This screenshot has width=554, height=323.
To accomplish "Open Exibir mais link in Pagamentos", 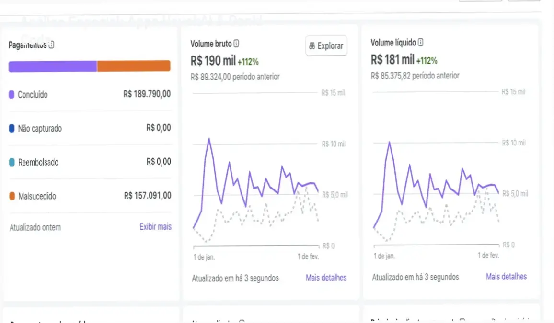I will 155,226.
